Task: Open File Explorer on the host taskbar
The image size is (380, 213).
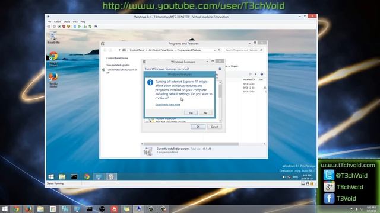Action: click(x=40, y=209)
